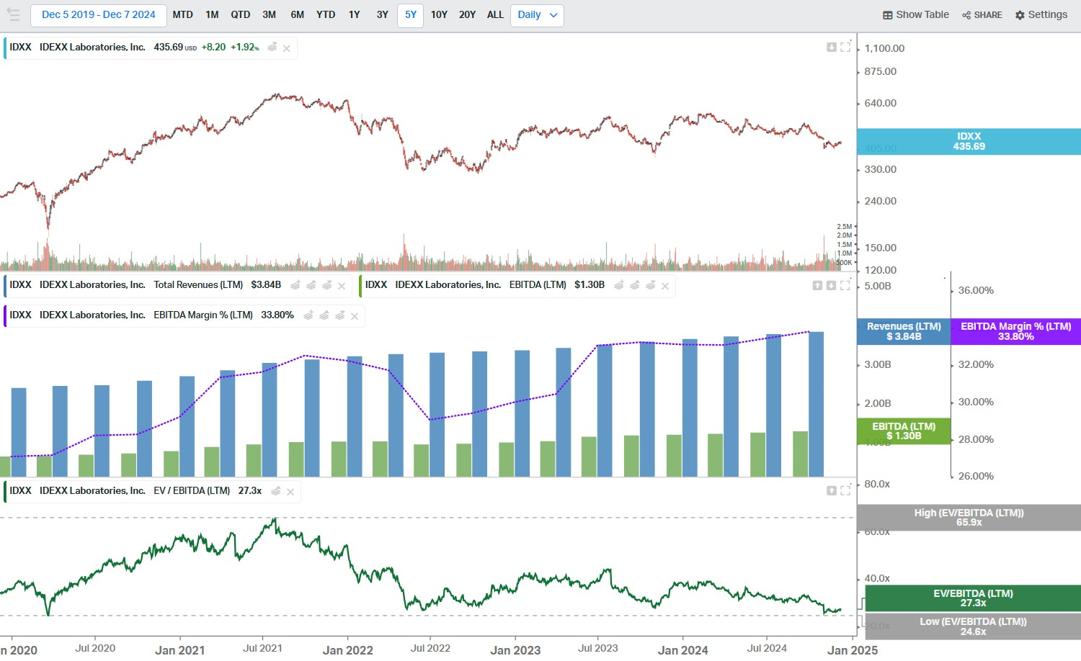1081x661 pixels.
Task: Click the IDEXX Laboratories price legend name
Action: tap(92, 48)
